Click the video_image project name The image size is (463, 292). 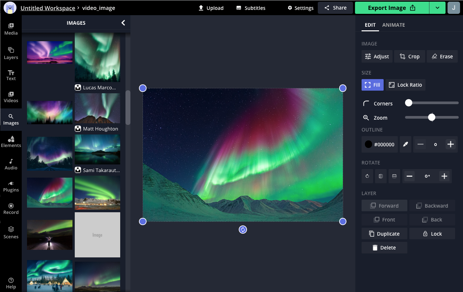(98, 8)
